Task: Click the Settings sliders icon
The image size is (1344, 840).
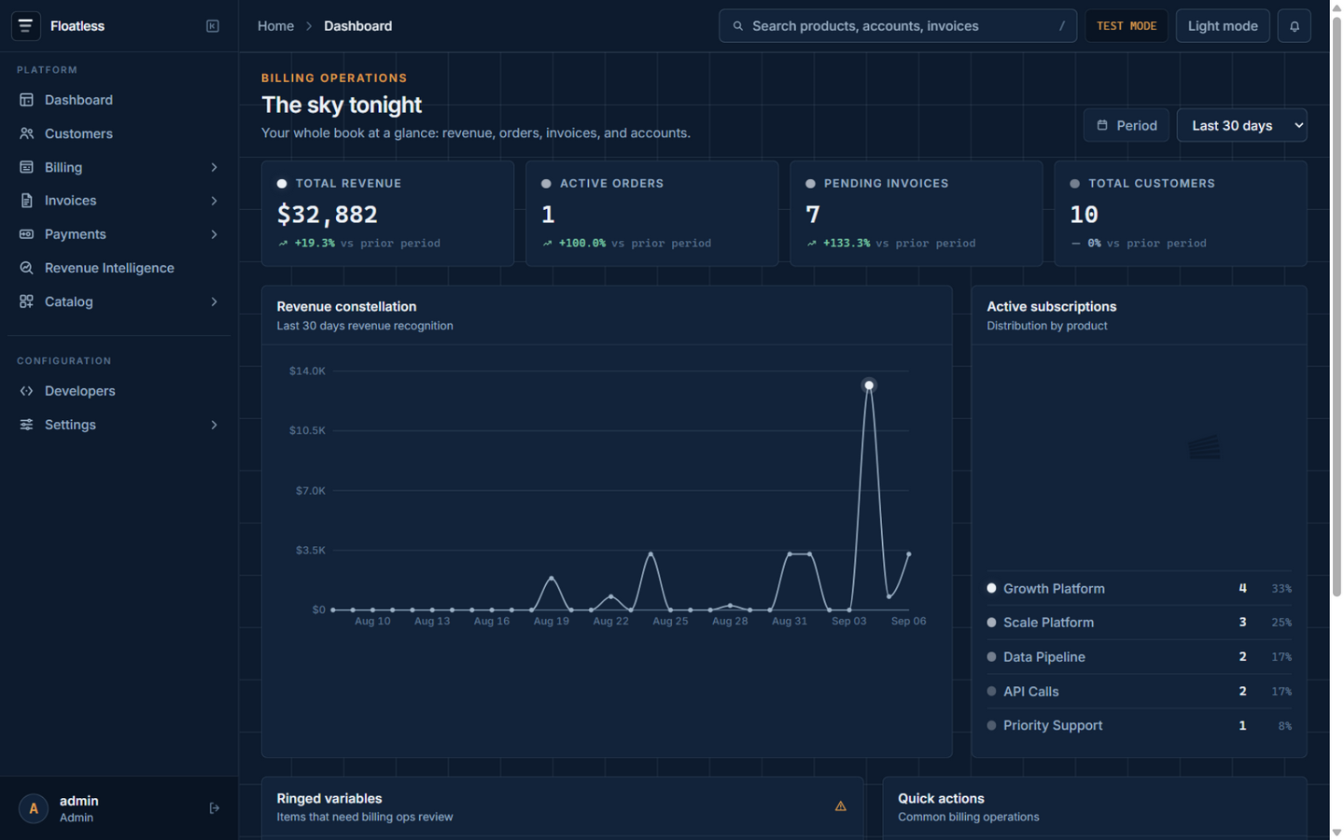Action: click(26, 425)
